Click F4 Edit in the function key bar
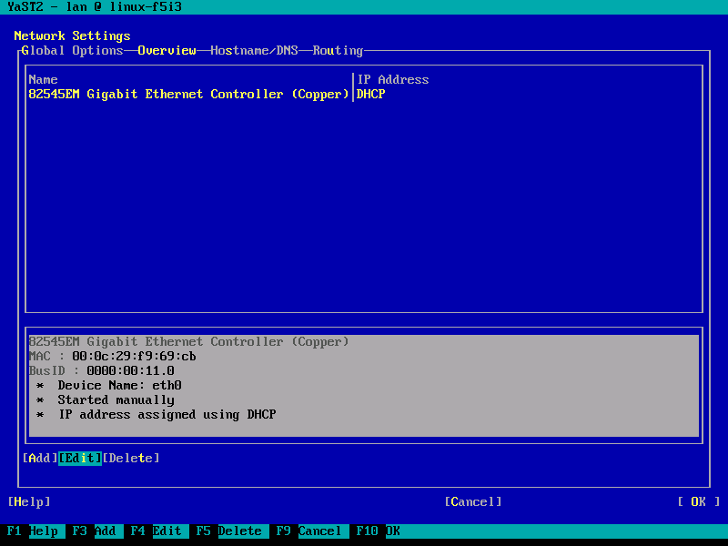 tap(157, 531)
